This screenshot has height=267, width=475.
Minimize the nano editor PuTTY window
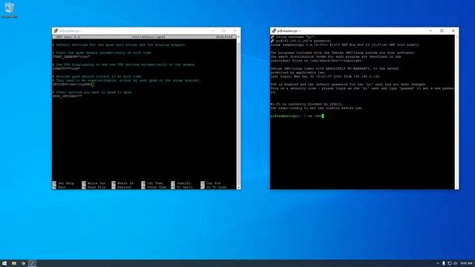coord(212,31)
